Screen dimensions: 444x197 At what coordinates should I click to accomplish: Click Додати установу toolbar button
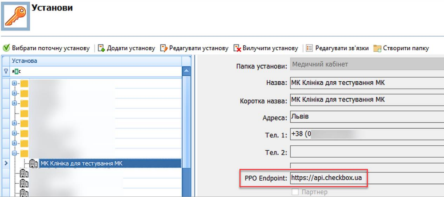point(126,48)
